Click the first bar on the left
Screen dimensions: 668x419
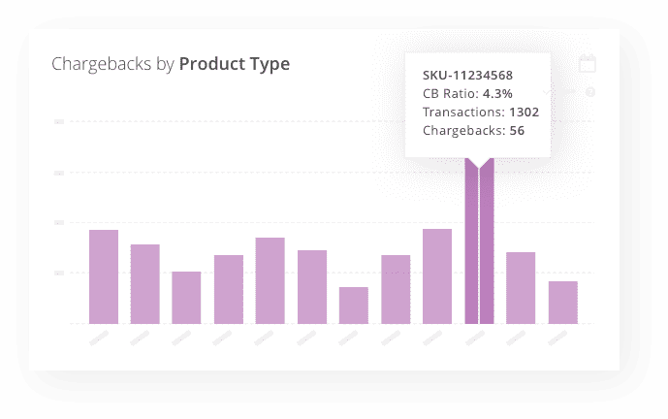[104, 276]
